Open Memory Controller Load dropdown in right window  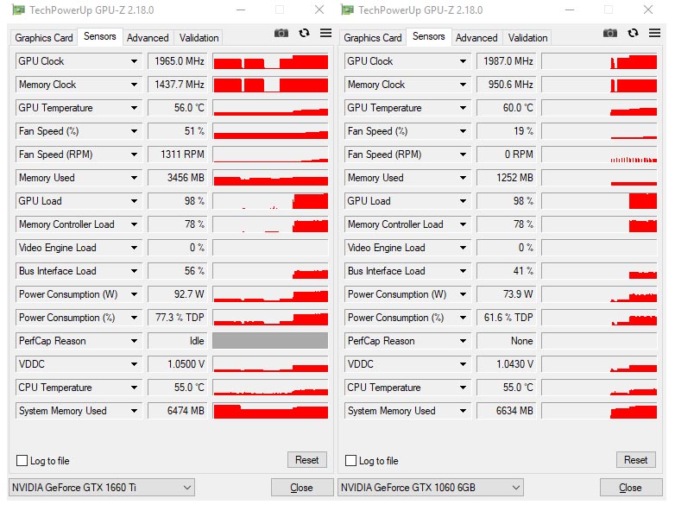[463, 224]
